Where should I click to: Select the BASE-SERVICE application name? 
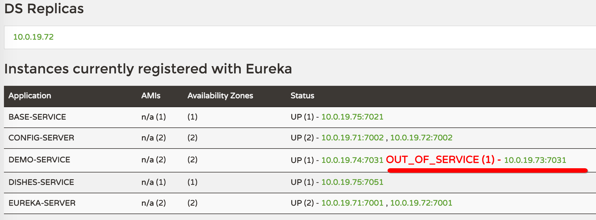(x=37, y=117)
